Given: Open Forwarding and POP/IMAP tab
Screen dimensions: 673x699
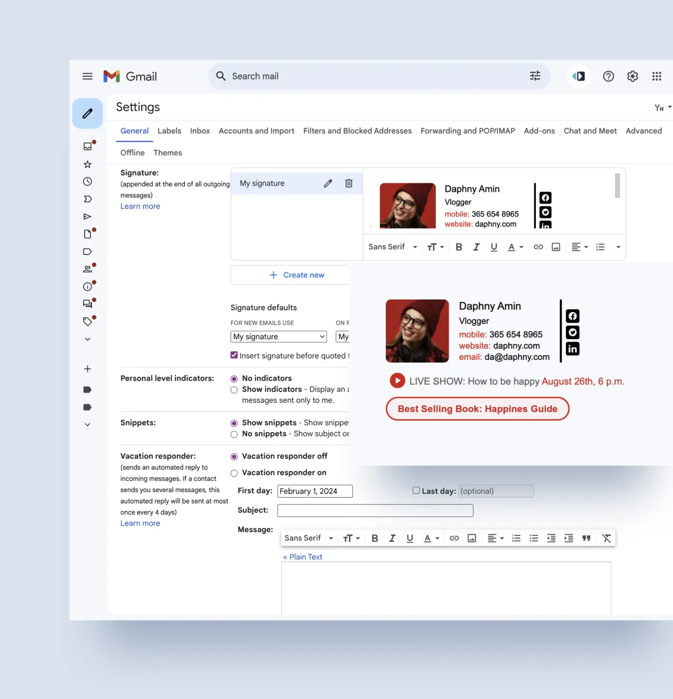Looking at the screenshot, I should coord(468,131).
